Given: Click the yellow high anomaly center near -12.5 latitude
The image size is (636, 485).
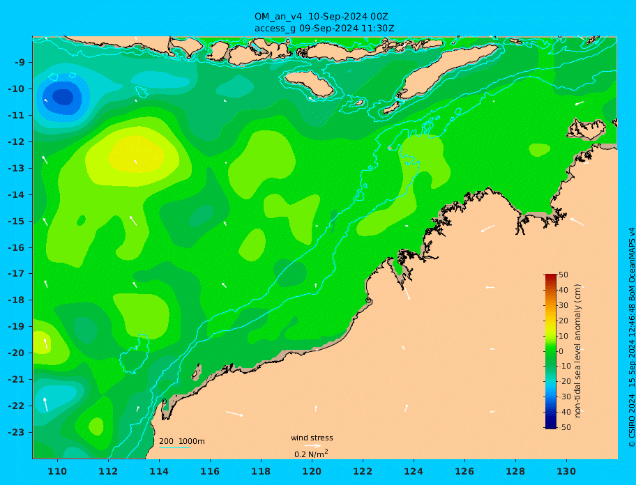Looking at the screenshot, I should pos(136,155).
